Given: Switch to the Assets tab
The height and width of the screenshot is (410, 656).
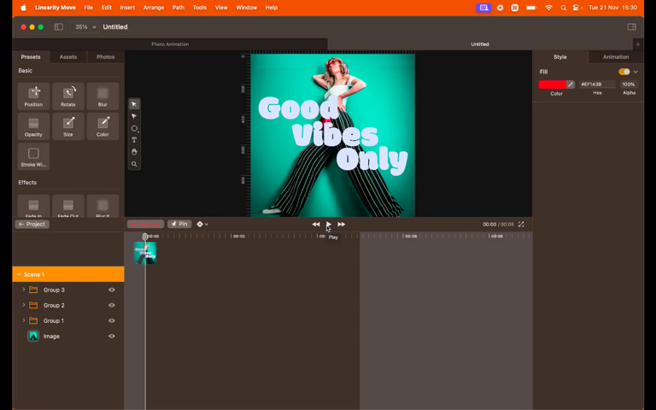Looking at the screenshot, I should click(x=68, y=57).
